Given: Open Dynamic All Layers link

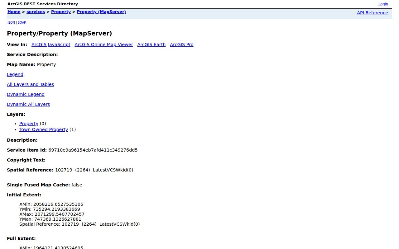Looking at the screenshot, I should tap(28, 104).
